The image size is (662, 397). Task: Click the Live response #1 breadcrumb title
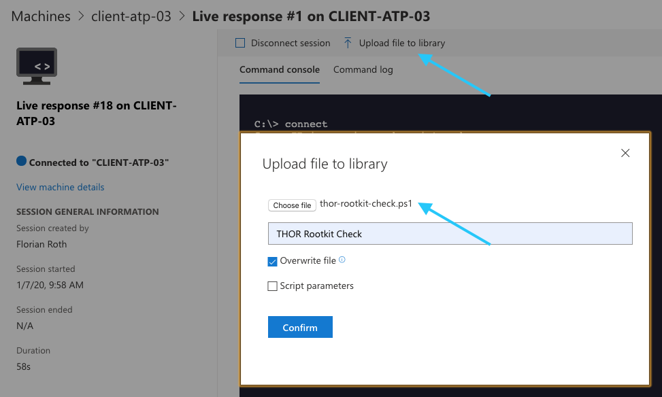click(x=311, y=16)
